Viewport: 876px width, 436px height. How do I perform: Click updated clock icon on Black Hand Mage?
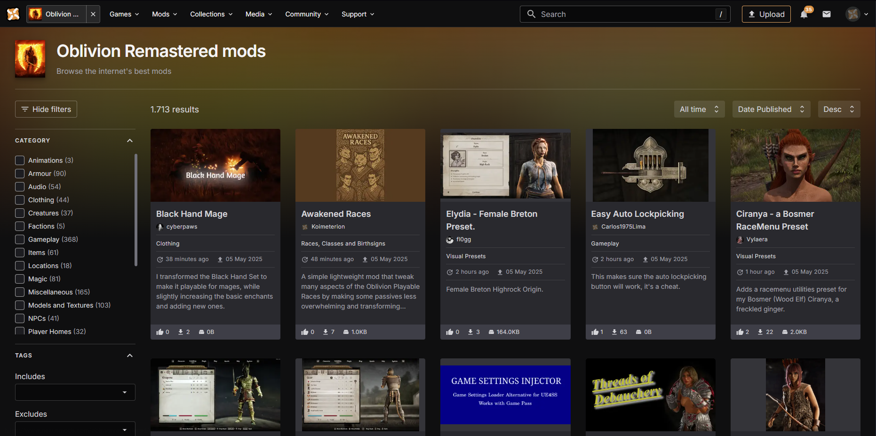(160, 260)
